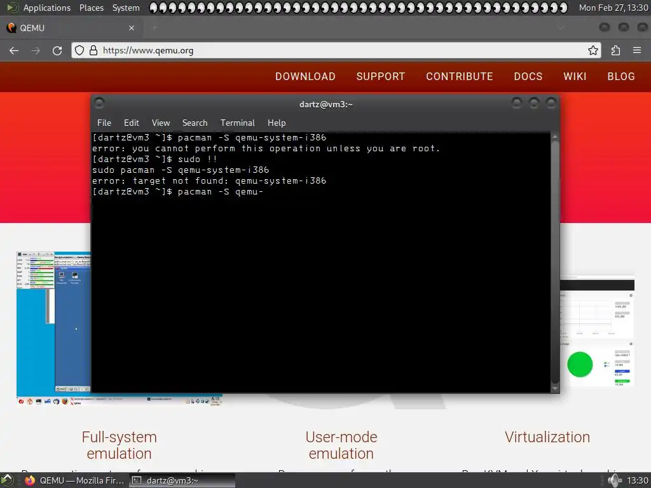This screenshot has width=651, height=488.
Task: Reload the QEMU page
Action: tap(57, 51)
